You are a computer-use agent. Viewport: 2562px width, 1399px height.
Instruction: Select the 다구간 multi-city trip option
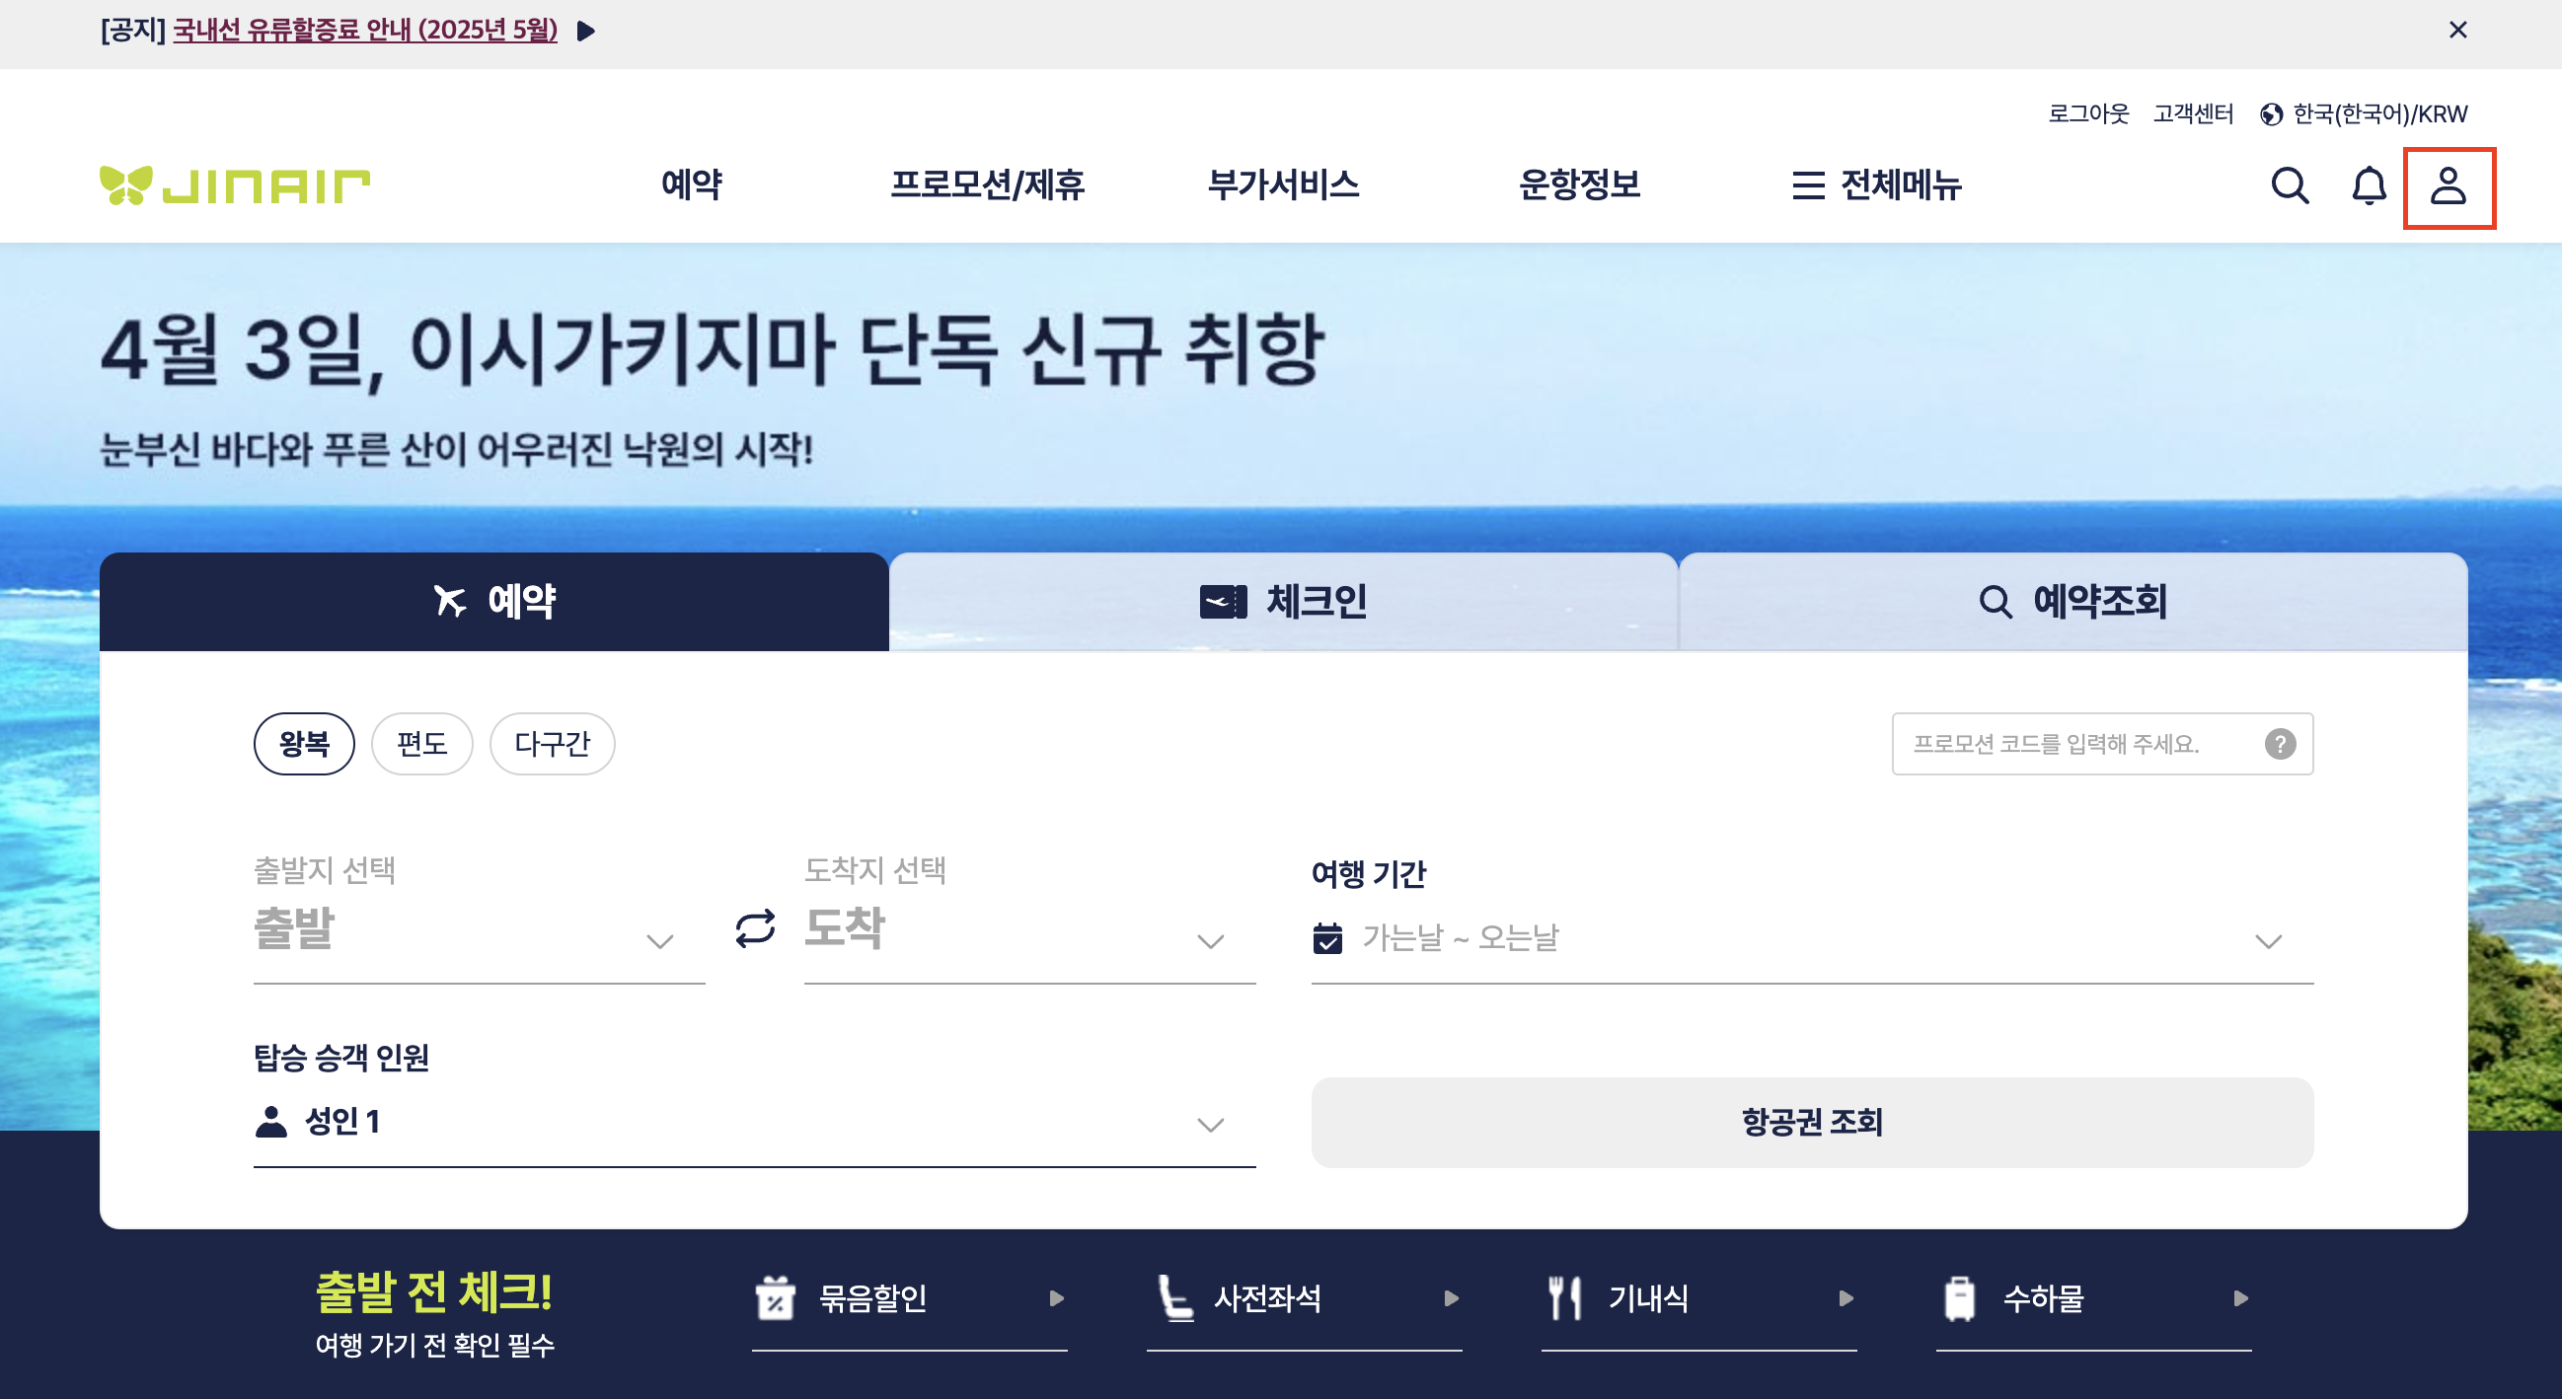(552, 743)
